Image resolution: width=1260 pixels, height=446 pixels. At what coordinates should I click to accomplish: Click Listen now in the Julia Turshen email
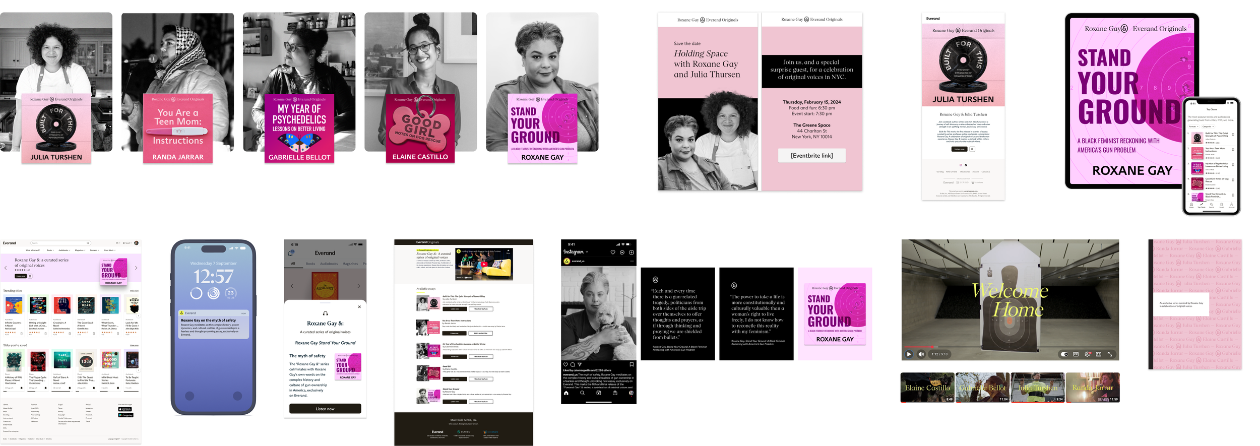click(x=960, y=149)
